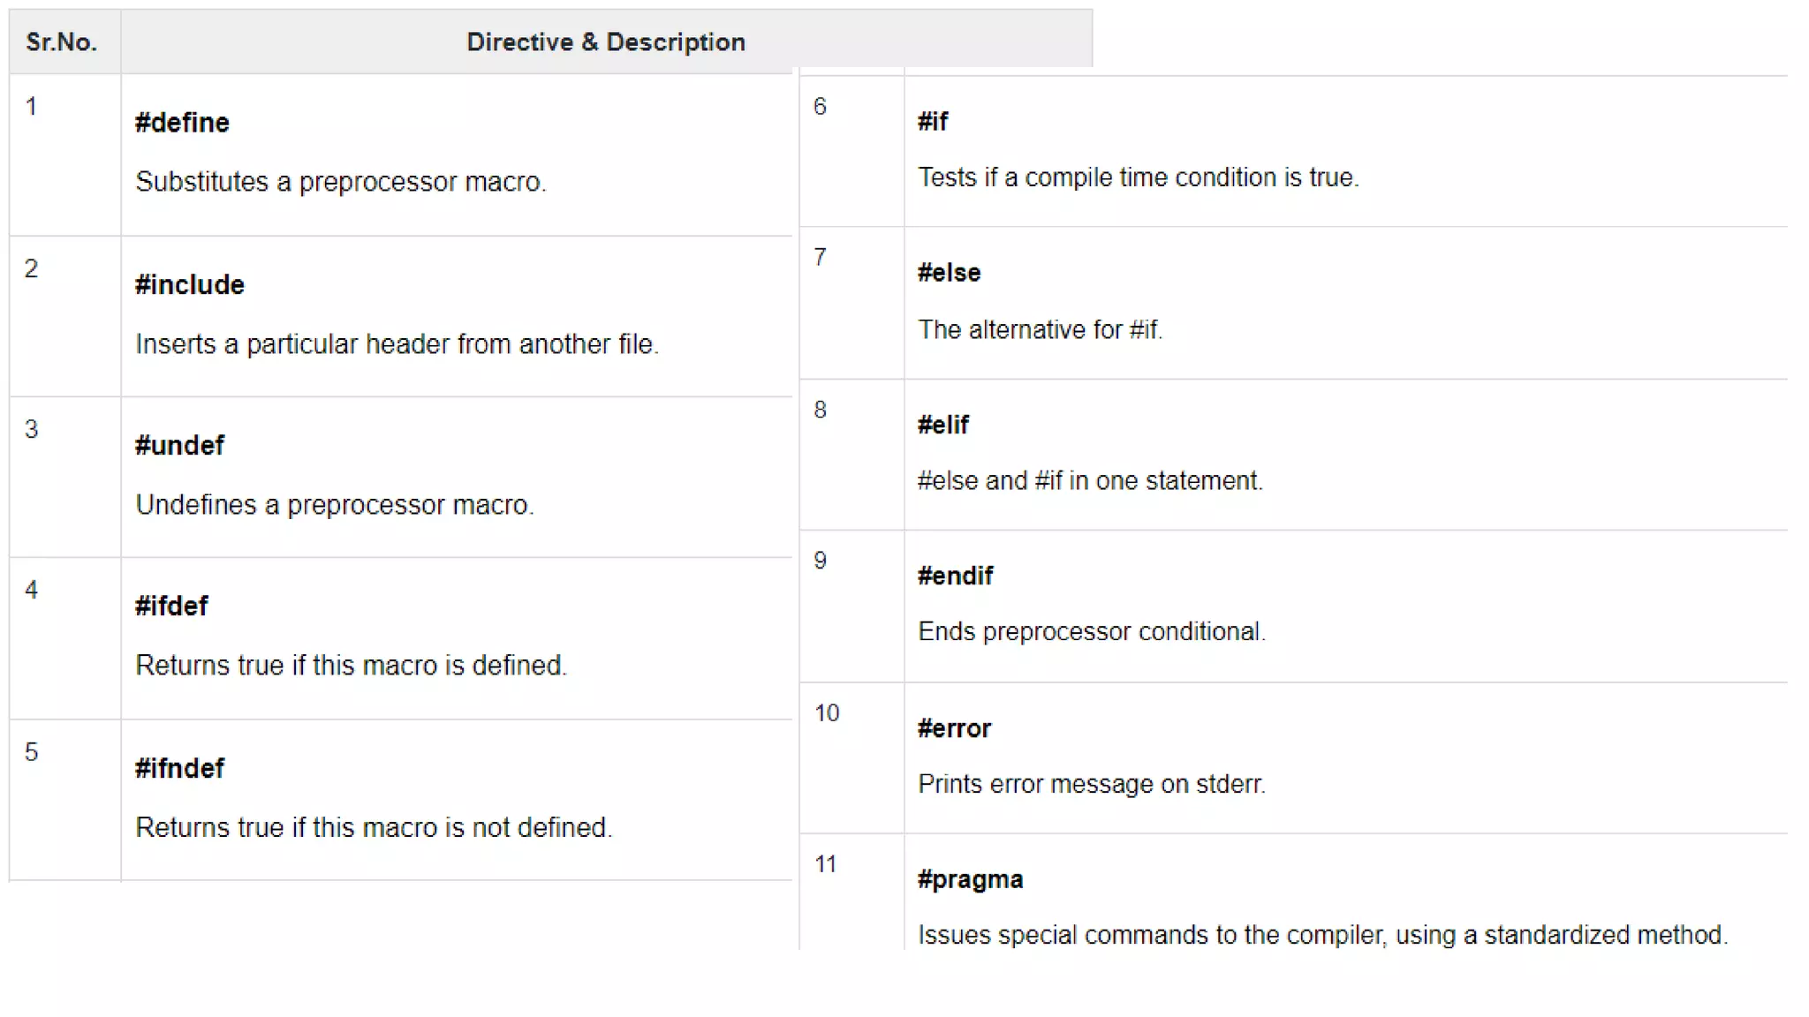Click "Inserts a particular header from another file."
Image resolution: width=1809 pixels, height=1017 pixels.
[397, 344]
